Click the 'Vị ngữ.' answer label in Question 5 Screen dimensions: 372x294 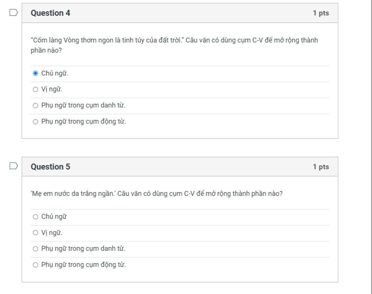[52, 233]
